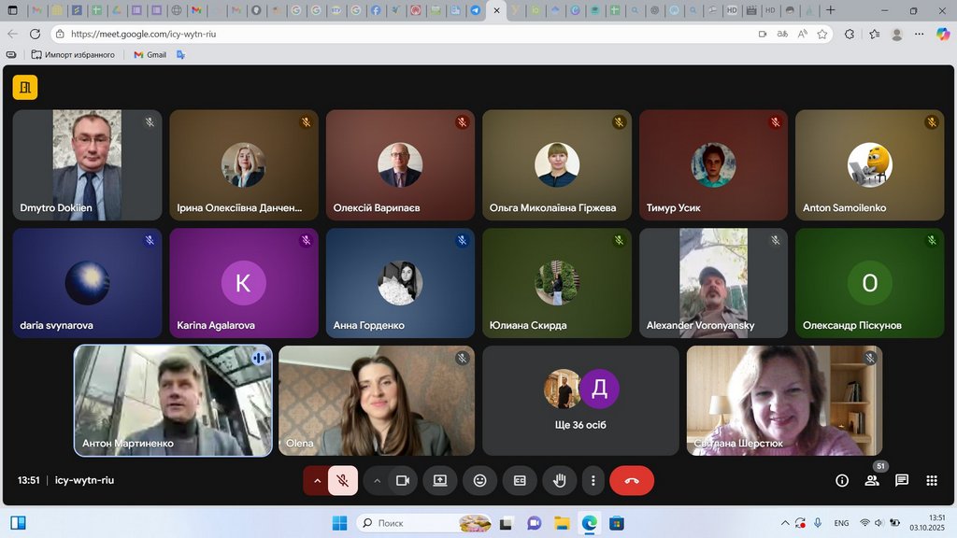Select the Ще 36 осіб participants tile

tap(580, 401)
